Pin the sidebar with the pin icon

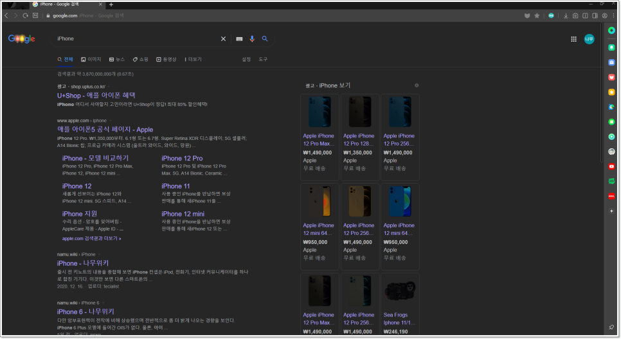click(x=611, y=327)
